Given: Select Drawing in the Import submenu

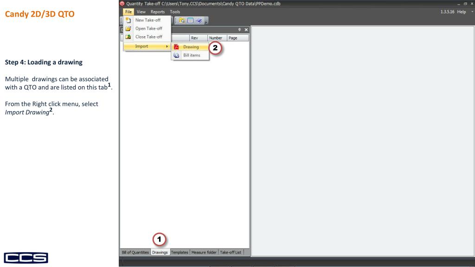Looking at the screenshot, I should [190, 47].
